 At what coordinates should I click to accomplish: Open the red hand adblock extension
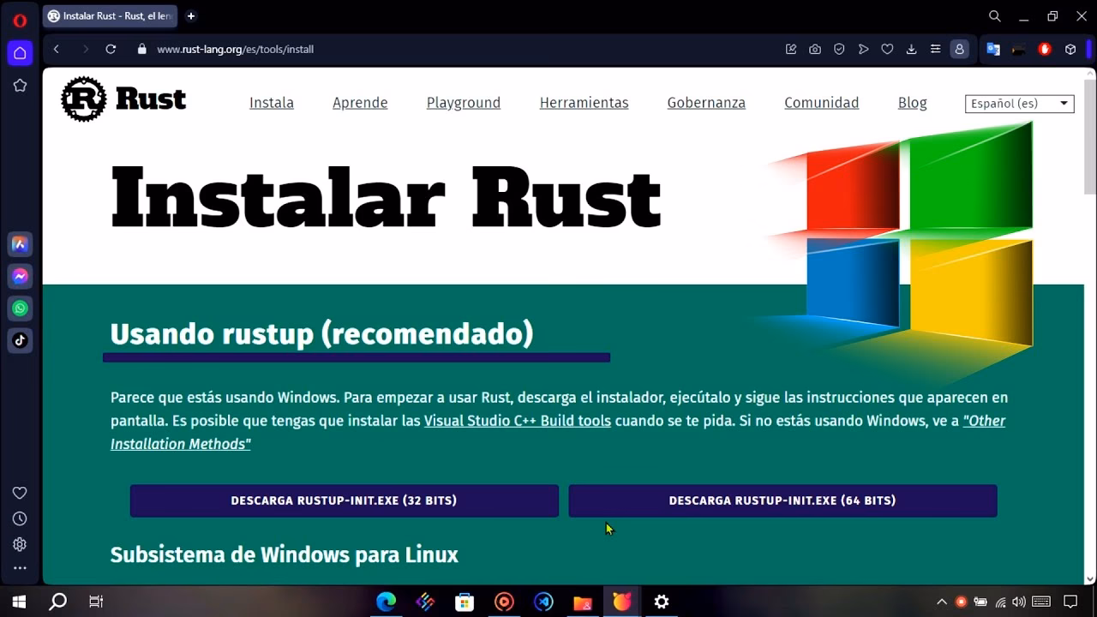click(1044, 49)
